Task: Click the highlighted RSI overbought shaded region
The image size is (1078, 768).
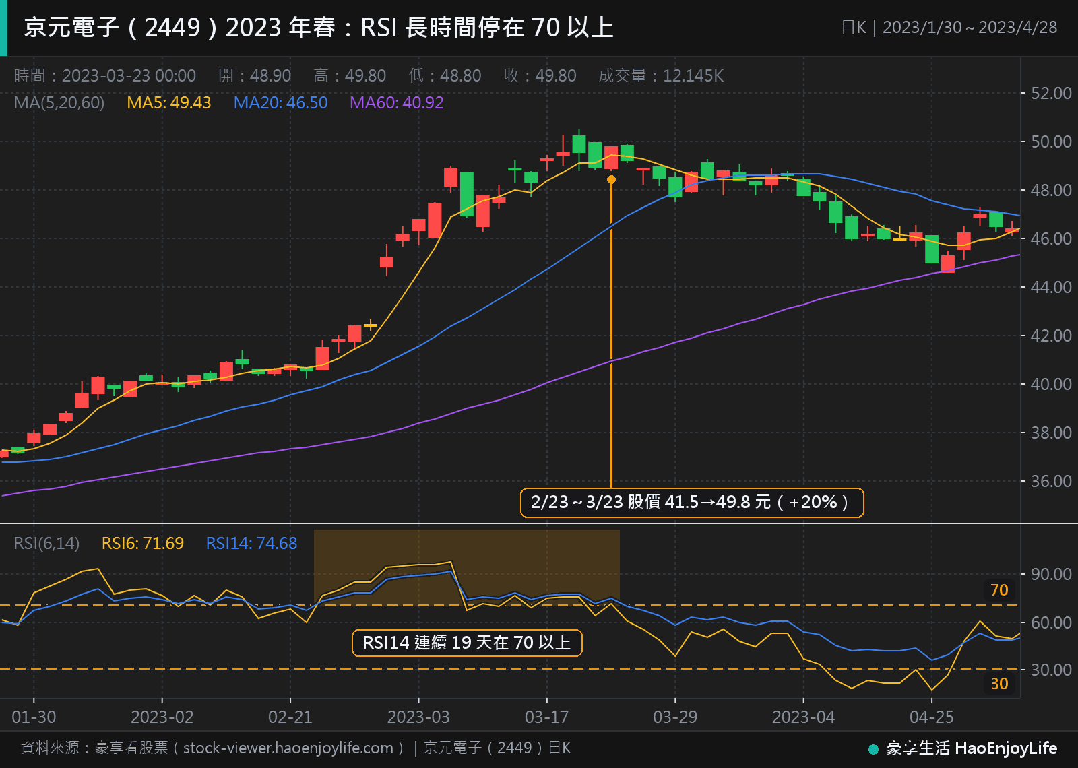Action: [467, 567]
